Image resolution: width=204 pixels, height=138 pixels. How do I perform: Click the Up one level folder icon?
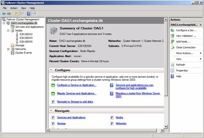pyautogui.click(x=16, y=14)
